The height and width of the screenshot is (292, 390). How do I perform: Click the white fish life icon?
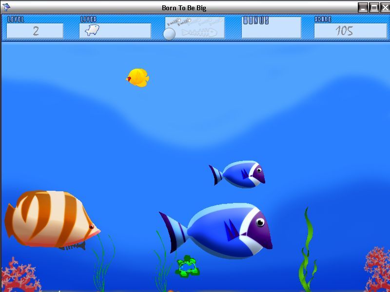92,30
